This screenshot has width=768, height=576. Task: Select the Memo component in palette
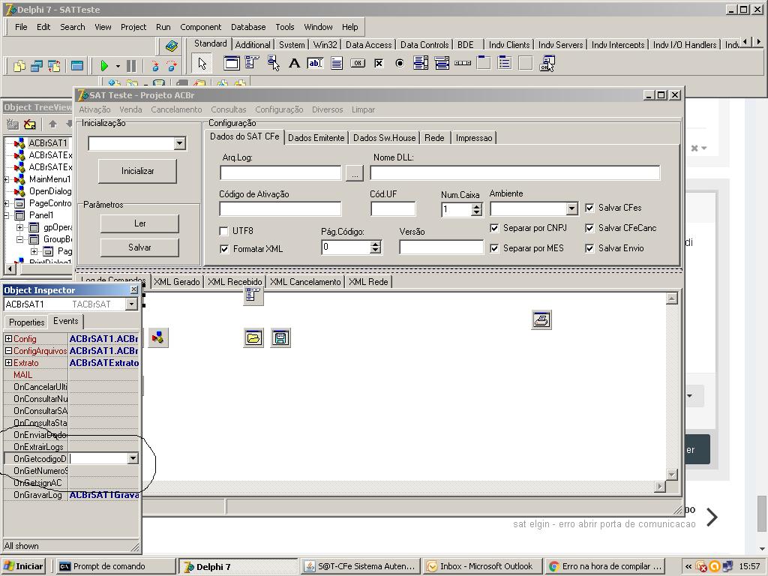[337, 63]
